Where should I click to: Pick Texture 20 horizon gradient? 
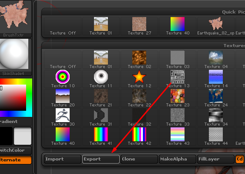coord(63,98)
